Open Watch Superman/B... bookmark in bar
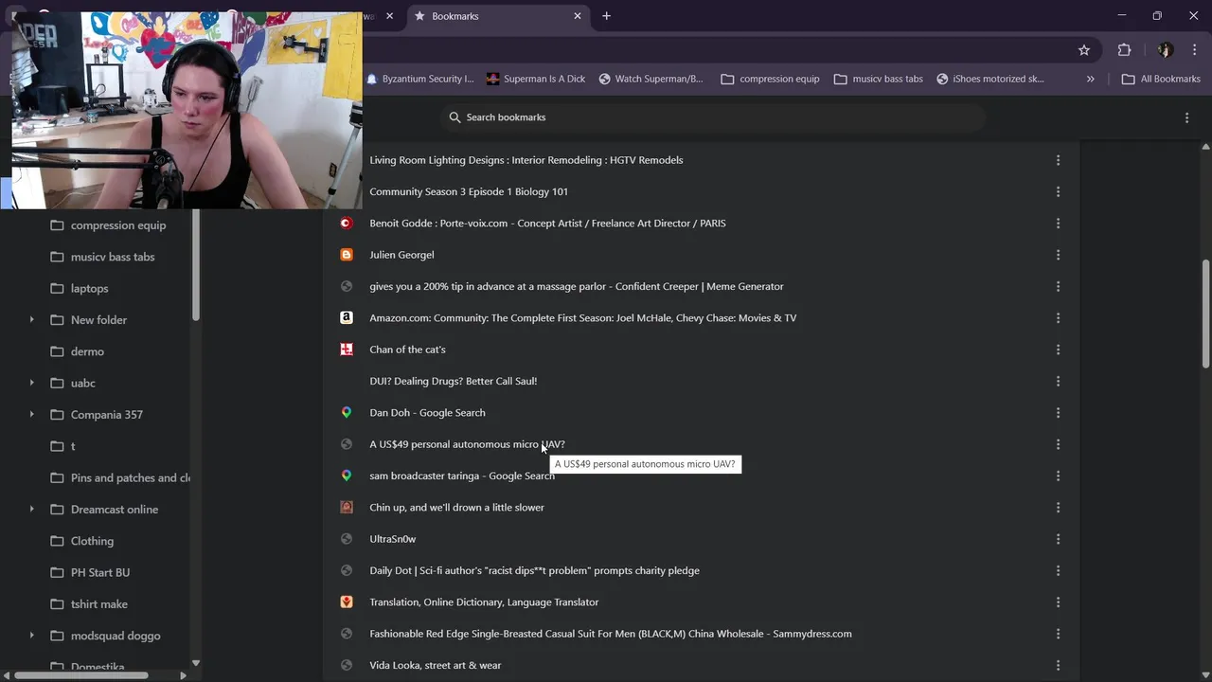This screenshot has height=682, width=1212. [651, 79]
